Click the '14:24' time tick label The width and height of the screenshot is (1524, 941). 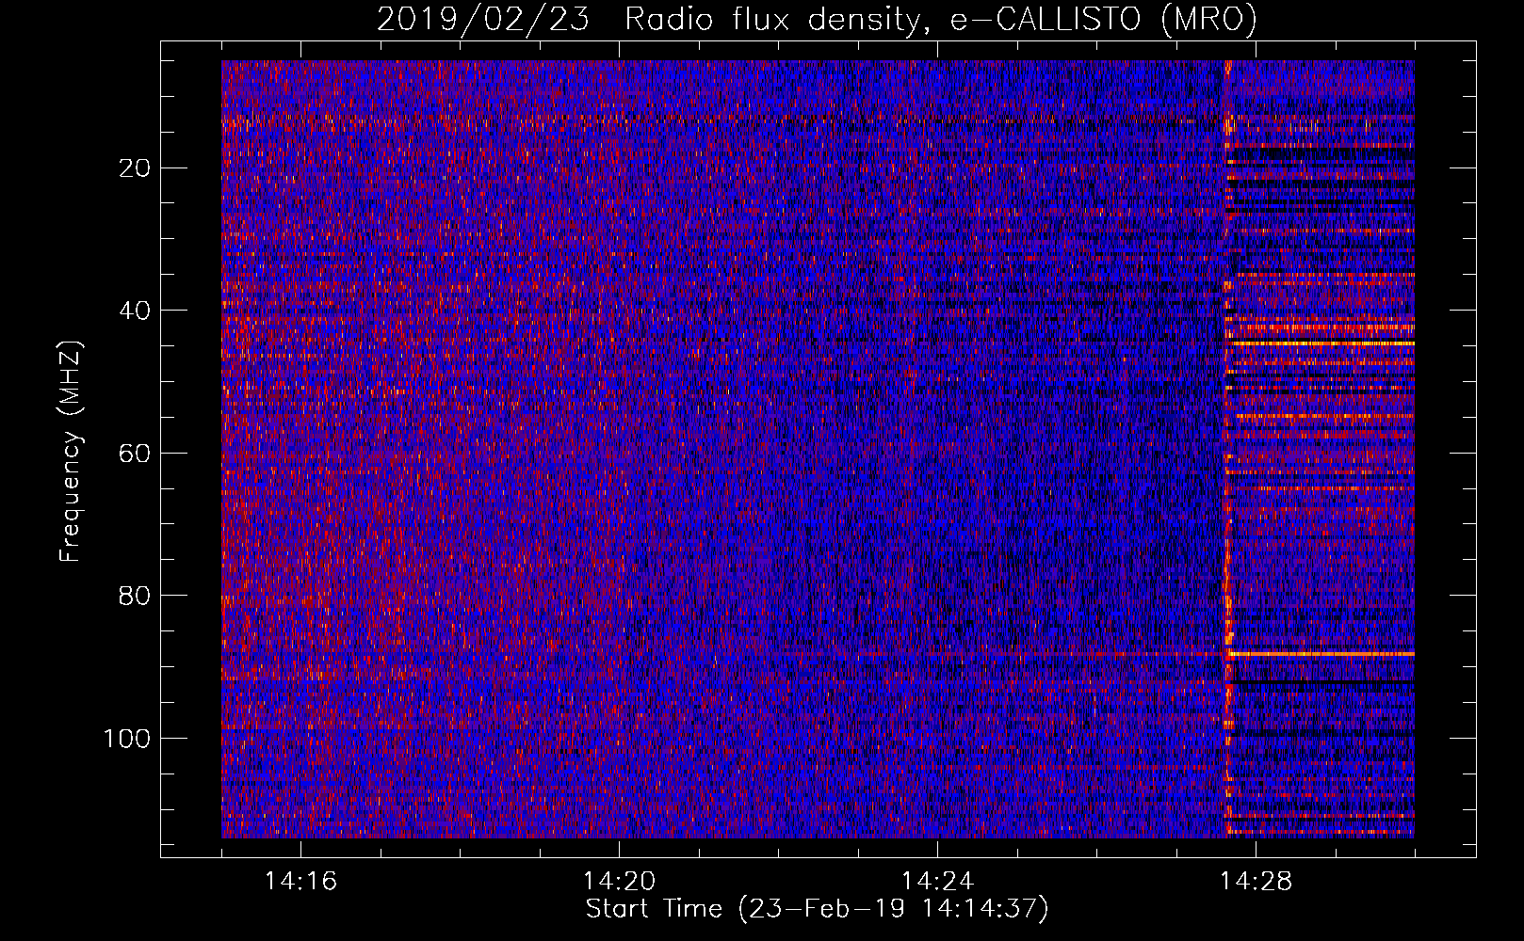[x=937, y=882]
